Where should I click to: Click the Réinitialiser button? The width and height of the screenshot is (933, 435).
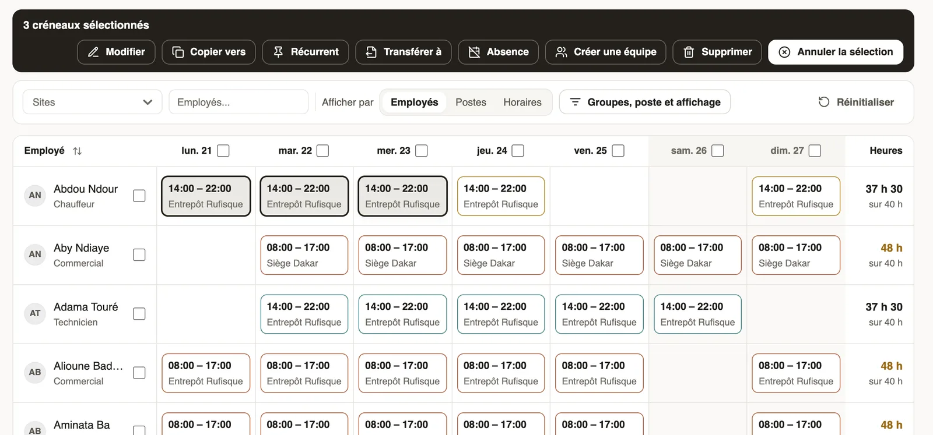[856, 102]
